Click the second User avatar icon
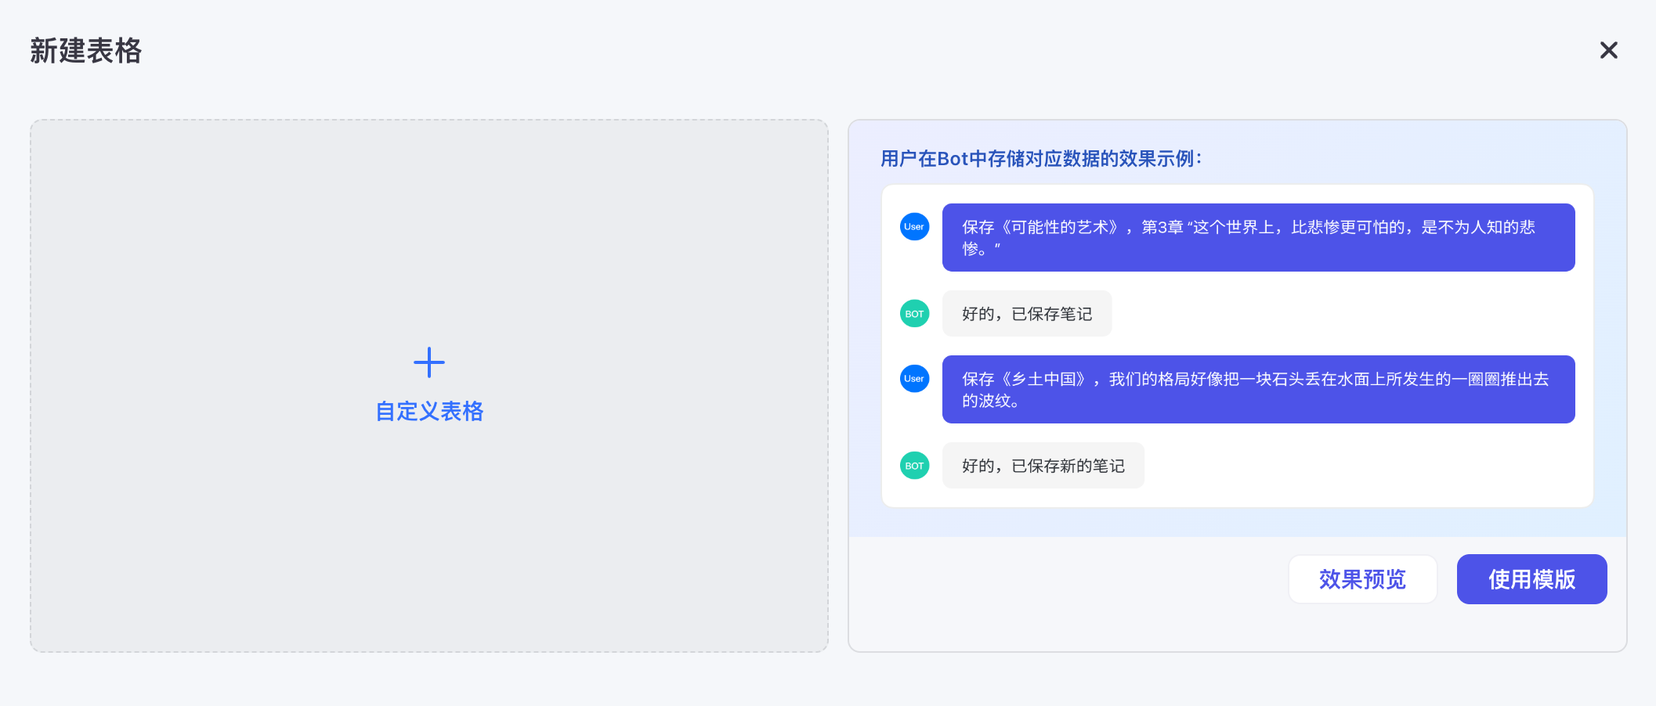This screenshot has width=1656, height=706. pyautogui.click(x=914, y=378)
